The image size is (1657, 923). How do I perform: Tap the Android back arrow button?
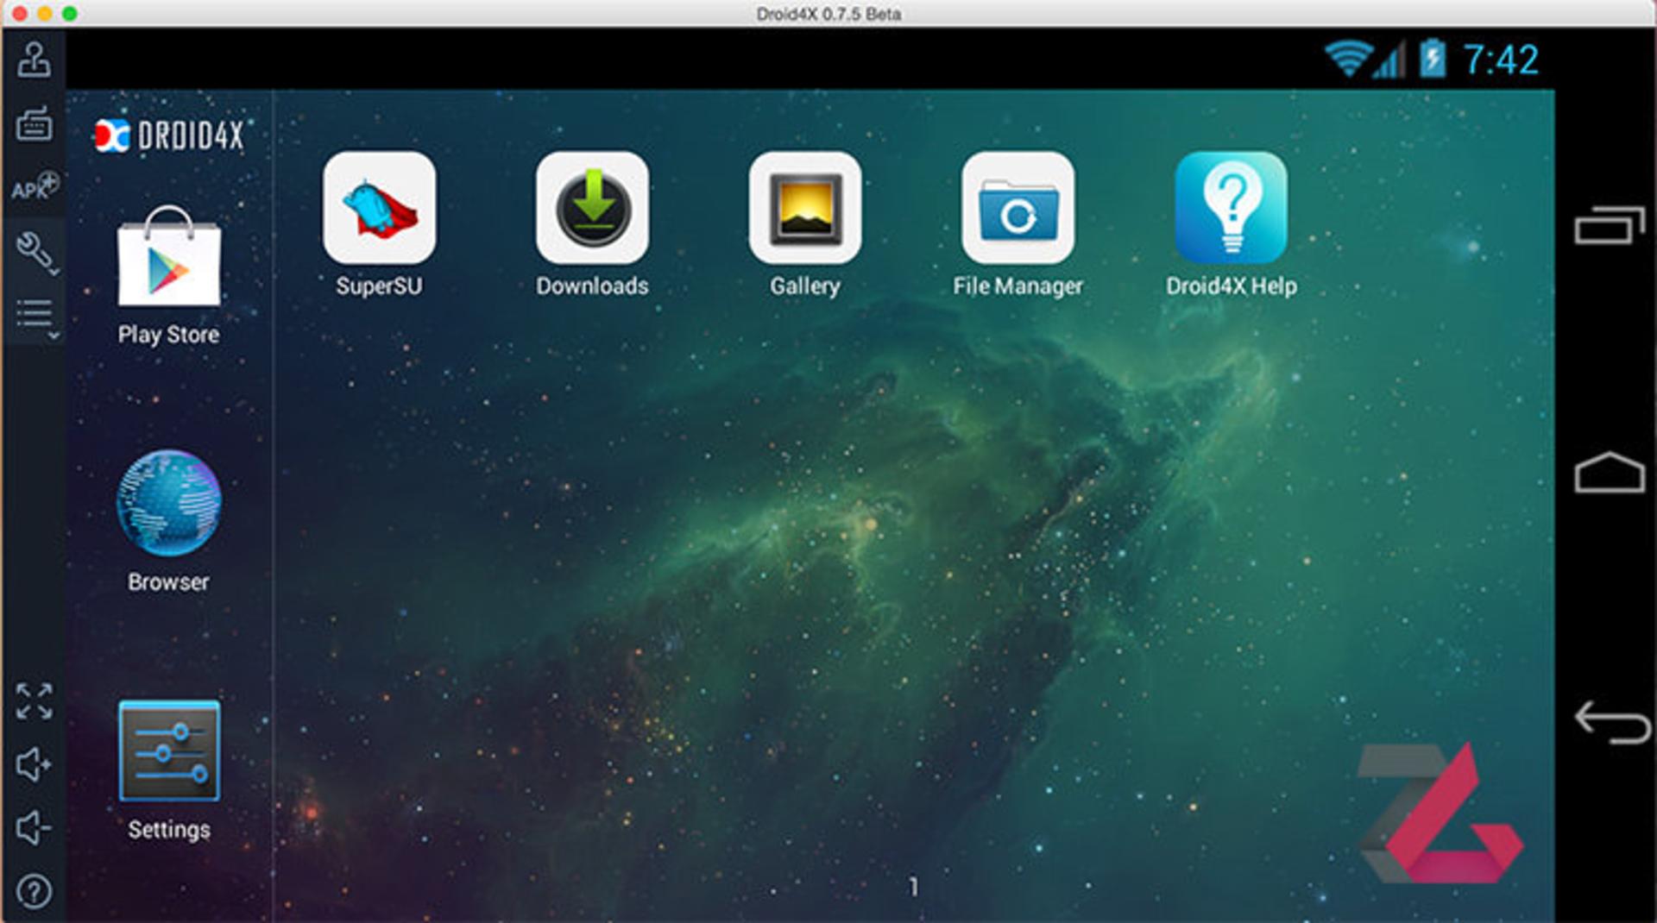coord(1611,722)
